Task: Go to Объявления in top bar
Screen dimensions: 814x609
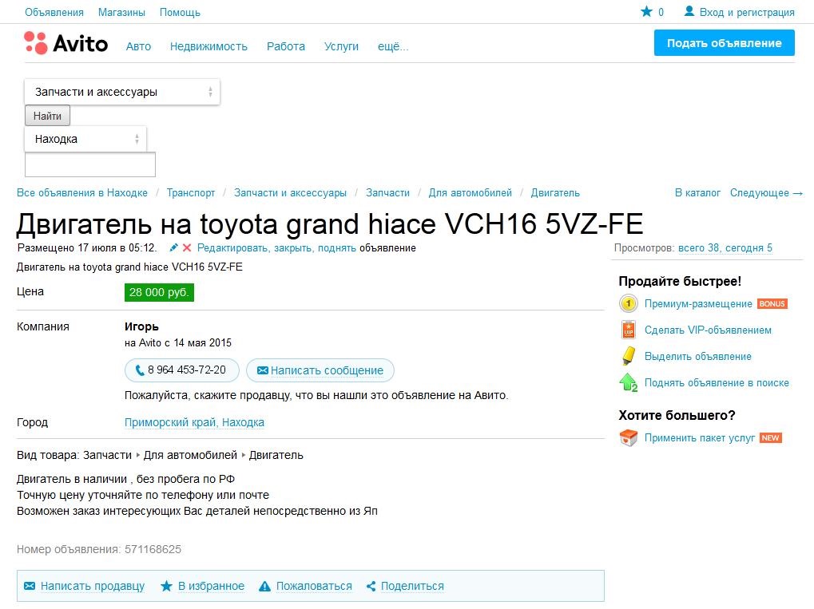Action: point(54,12)
